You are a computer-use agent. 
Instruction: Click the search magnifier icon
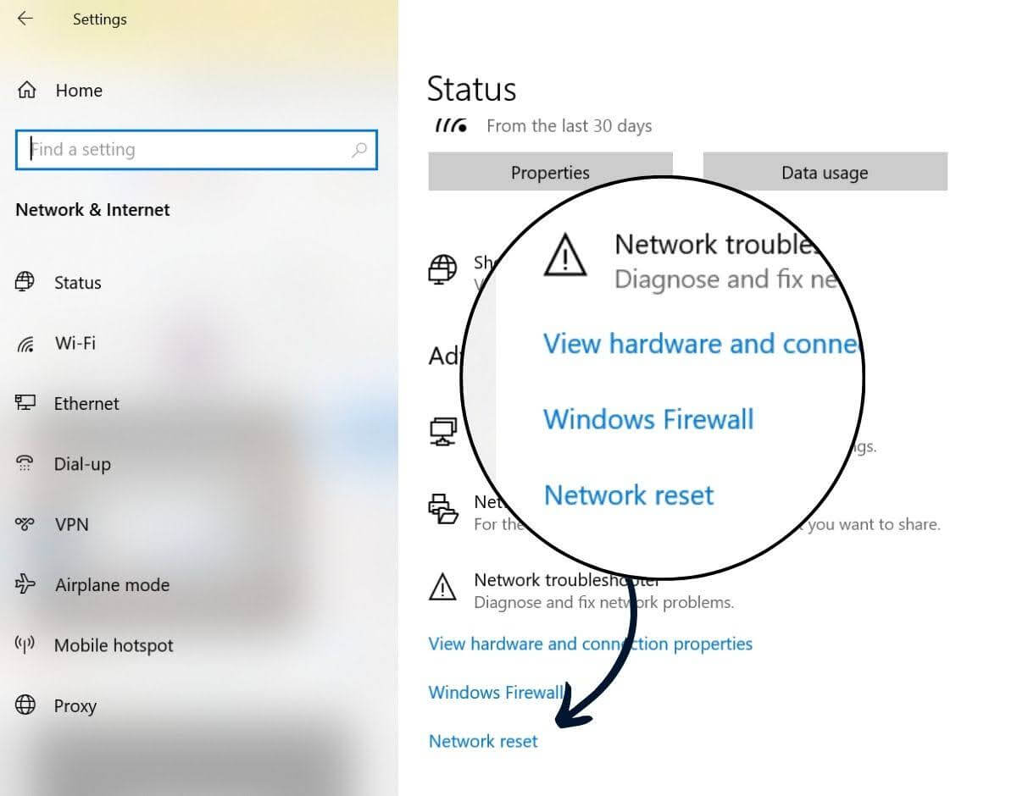point(359,150)
